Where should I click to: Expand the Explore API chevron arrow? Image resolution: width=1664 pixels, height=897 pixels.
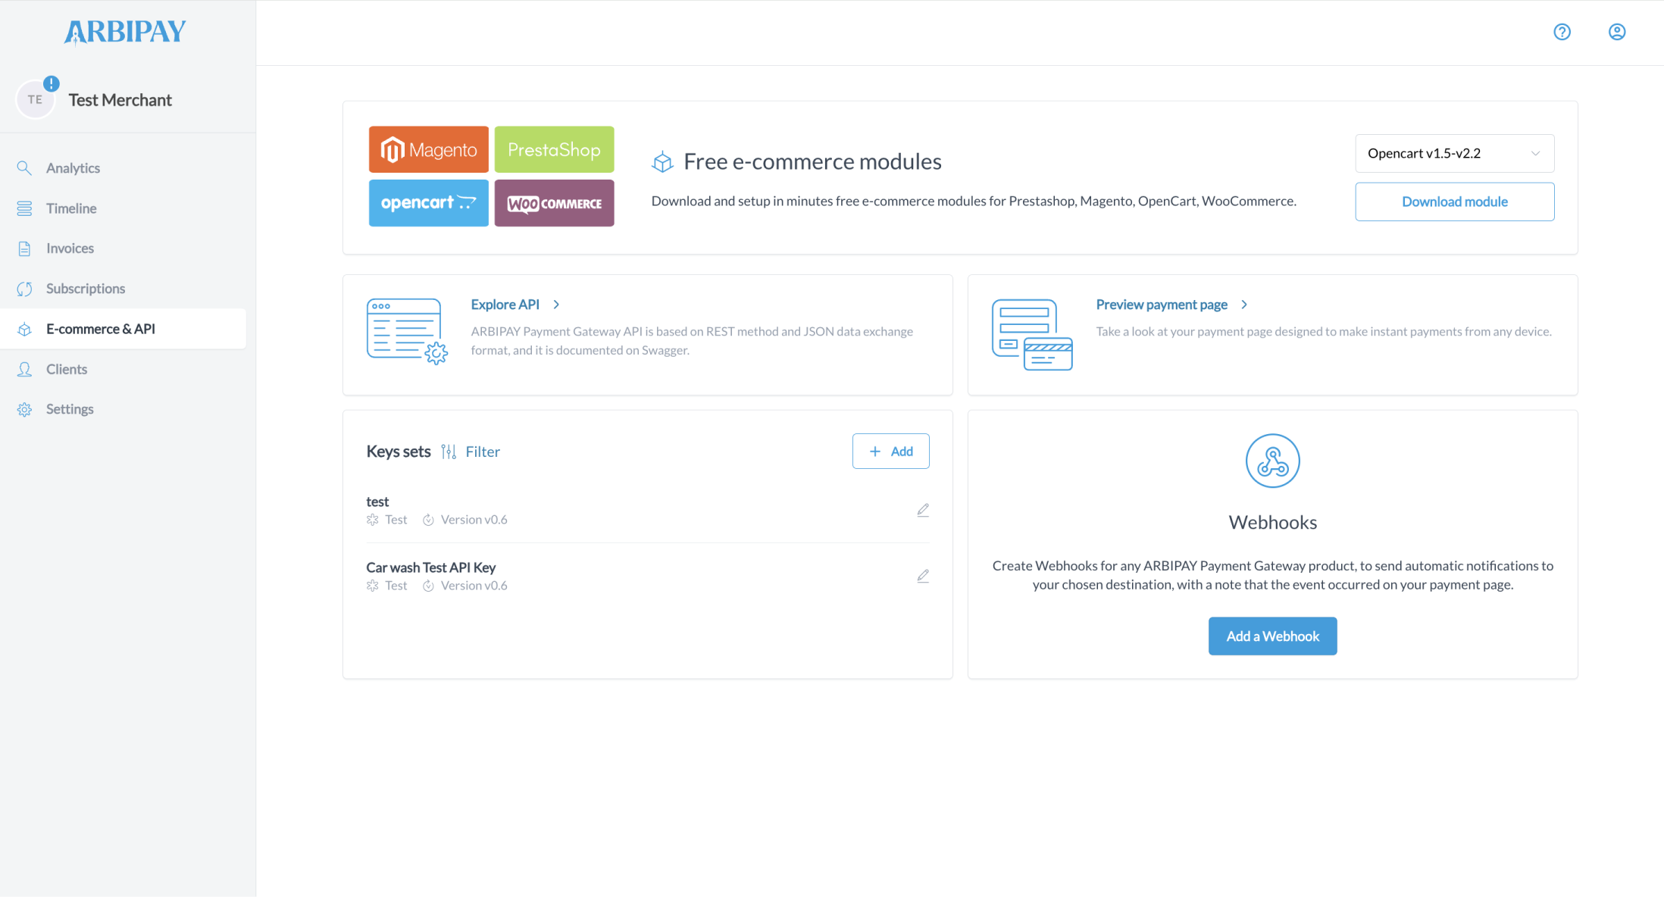[x=556, y=304]
